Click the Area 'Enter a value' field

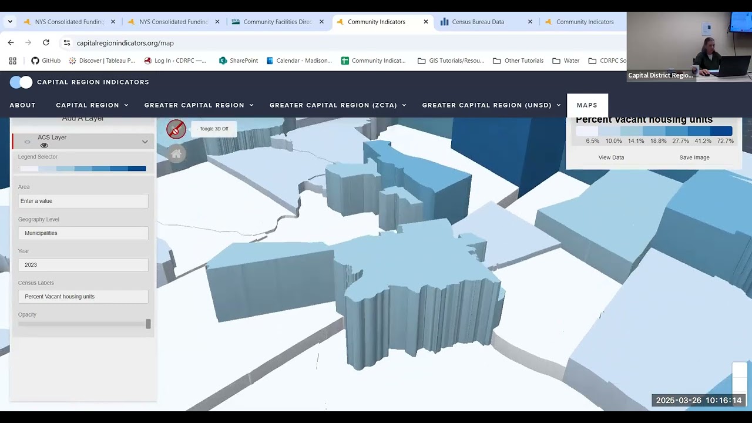click(x=83, y=201)
